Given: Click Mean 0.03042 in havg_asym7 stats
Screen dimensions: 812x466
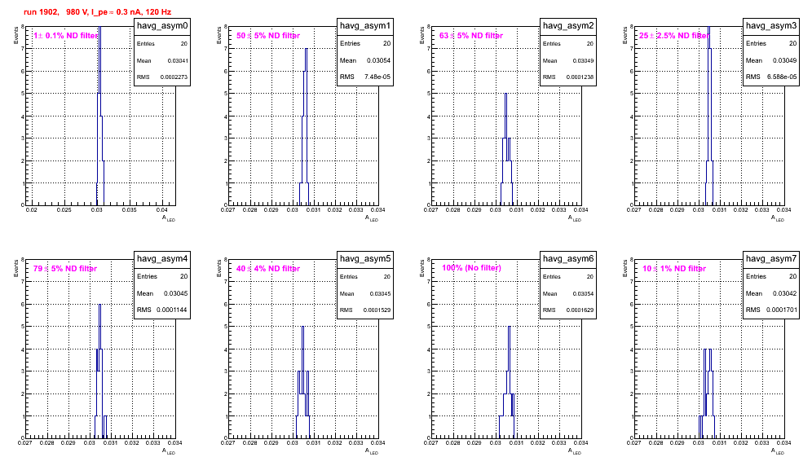Looking at the screenshot, I should (771, 293).
